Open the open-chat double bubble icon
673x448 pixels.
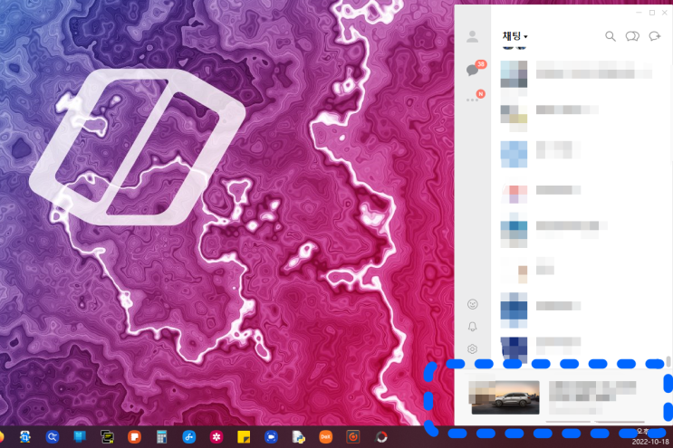(x=632, y=36)
